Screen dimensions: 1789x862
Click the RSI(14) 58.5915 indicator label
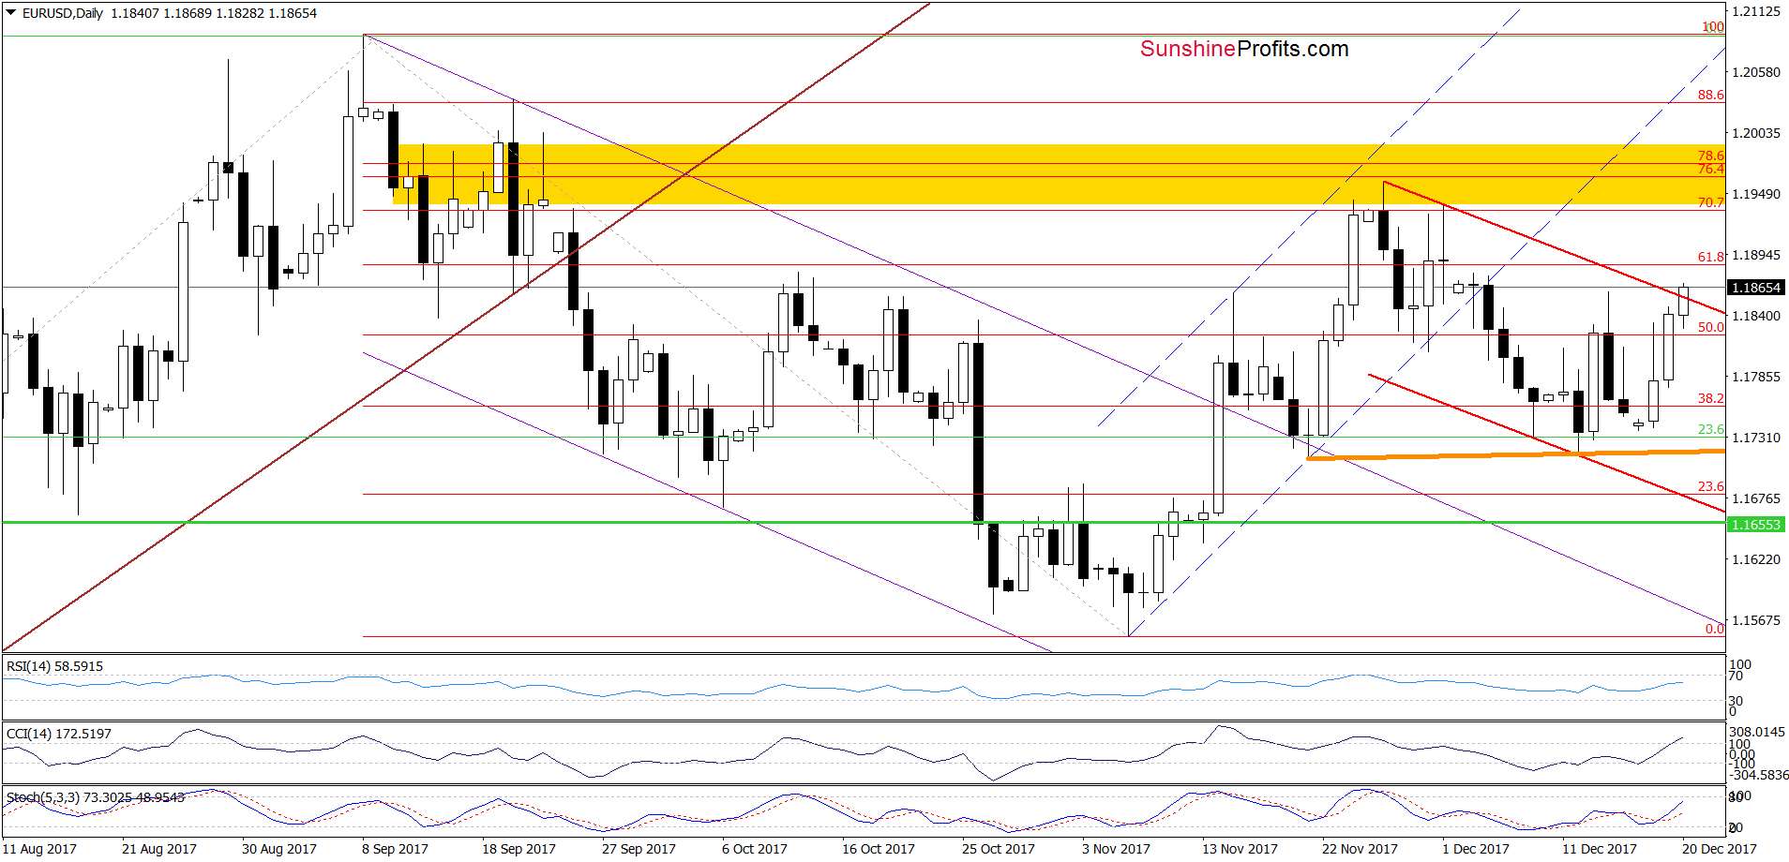pos(54,666)
